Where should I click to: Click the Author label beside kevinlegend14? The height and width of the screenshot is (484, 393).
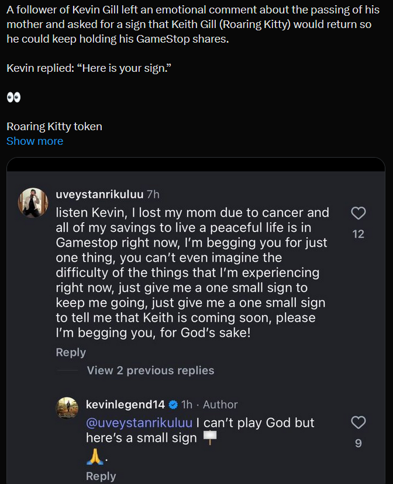tap(220, 405)
